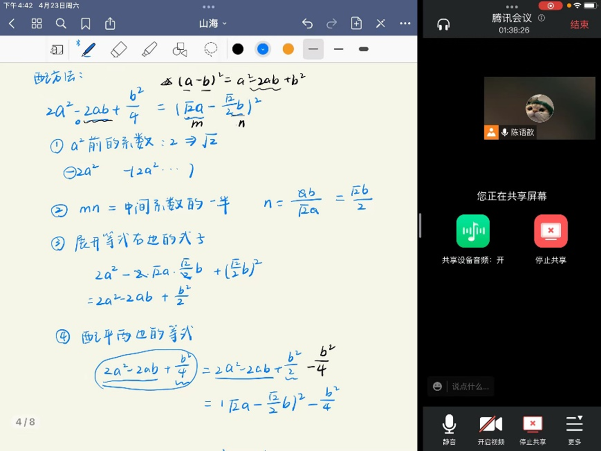
Task: Mute the microphone in Tencent Meeting
Action: click(x=449, y=428)
